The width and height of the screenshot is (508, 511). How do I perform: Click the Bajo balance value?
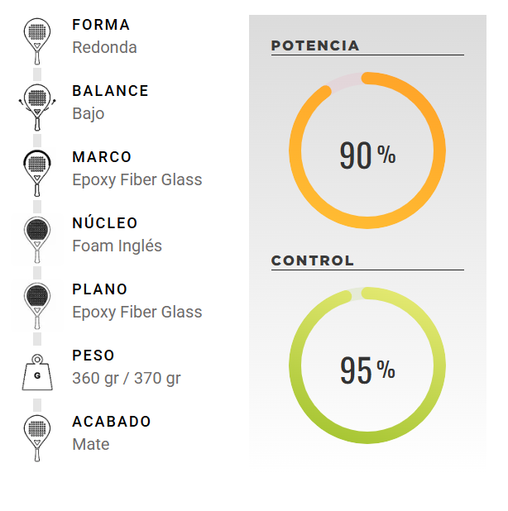click(89, 114)
